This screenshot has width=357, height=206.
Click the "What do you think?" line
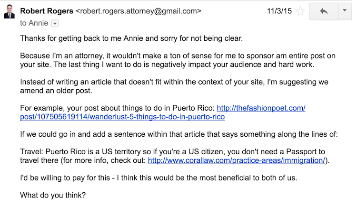[53, 195]
